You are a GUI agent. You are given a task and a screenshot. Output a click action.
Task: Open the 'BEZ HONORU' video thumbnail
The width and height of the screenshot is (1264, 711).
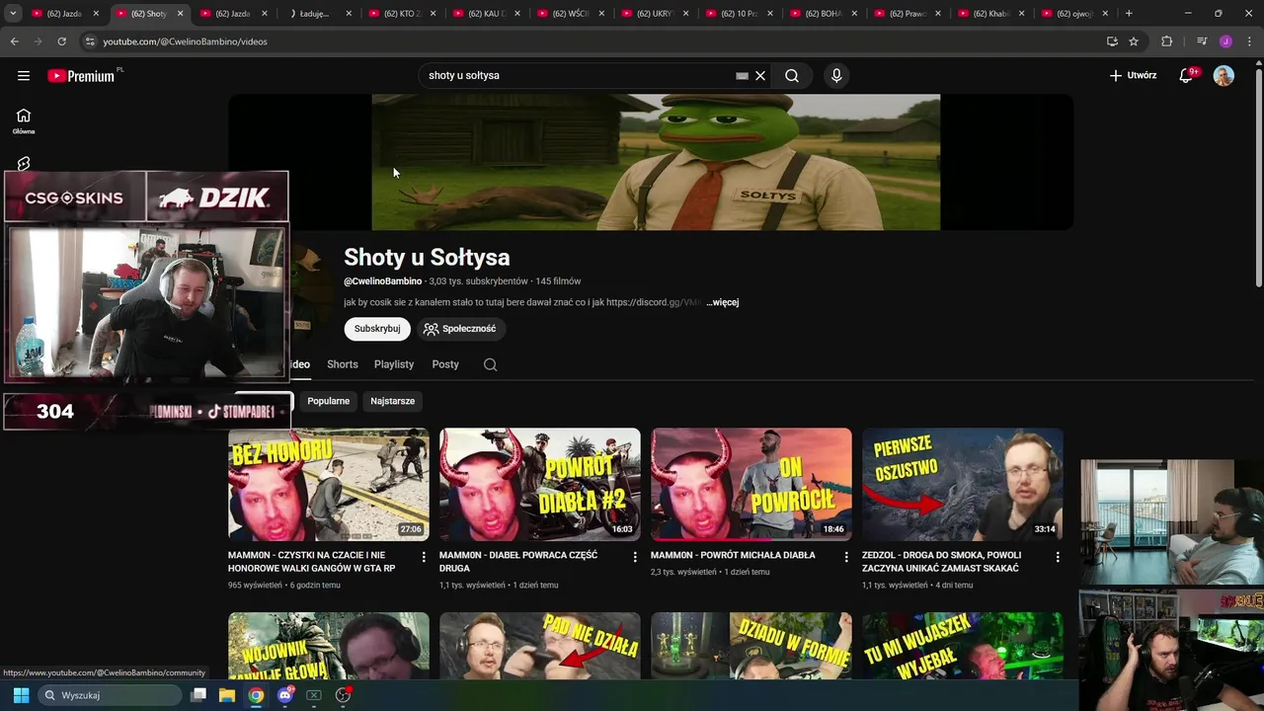click(x=329, y=484)
